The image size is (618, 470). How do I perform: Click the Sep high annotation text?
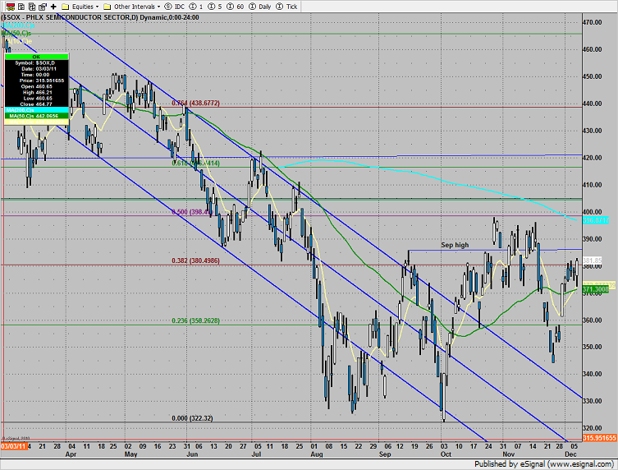coord(455,245)
